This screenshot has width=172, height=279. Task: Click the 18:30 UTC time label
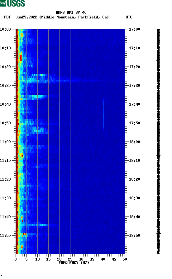pyautogui.click(x=134, y=198)
